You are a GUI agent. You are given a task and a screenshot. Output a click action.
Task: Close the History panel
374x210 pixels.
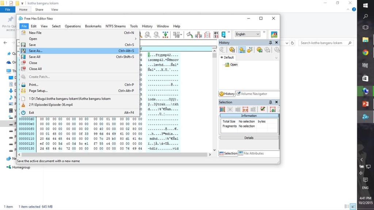(x=276, y=42)
